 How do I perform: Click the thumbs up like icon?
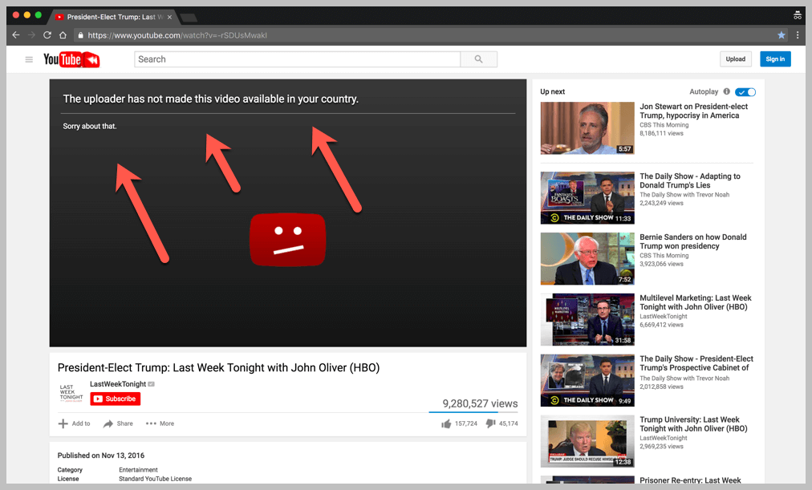446,423
